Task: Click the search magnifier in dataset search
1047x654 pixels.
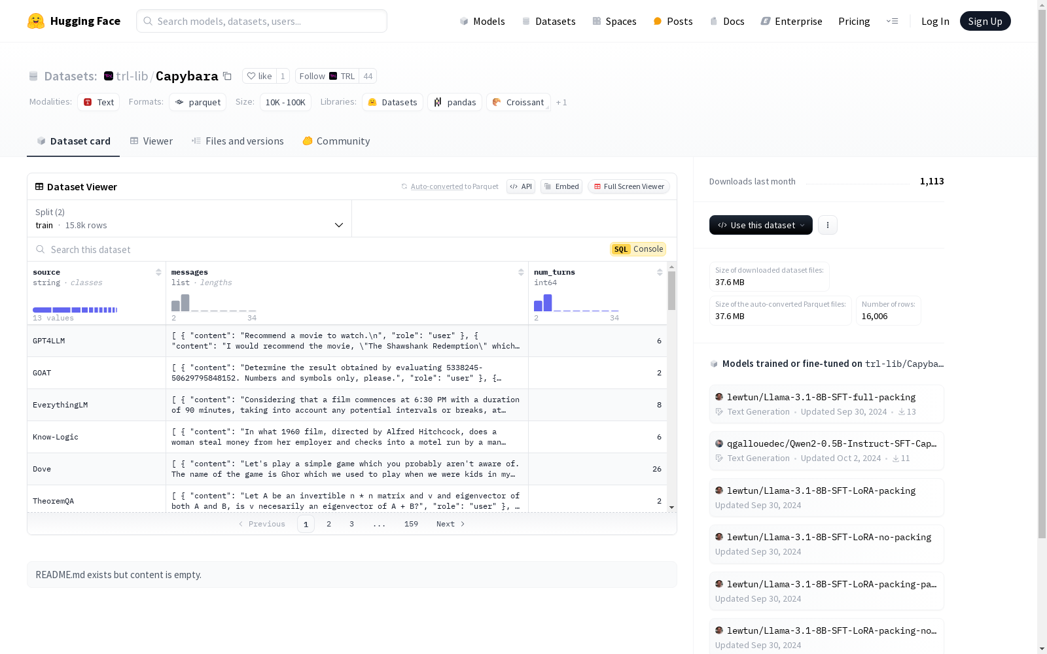Action: coord(41,249)
